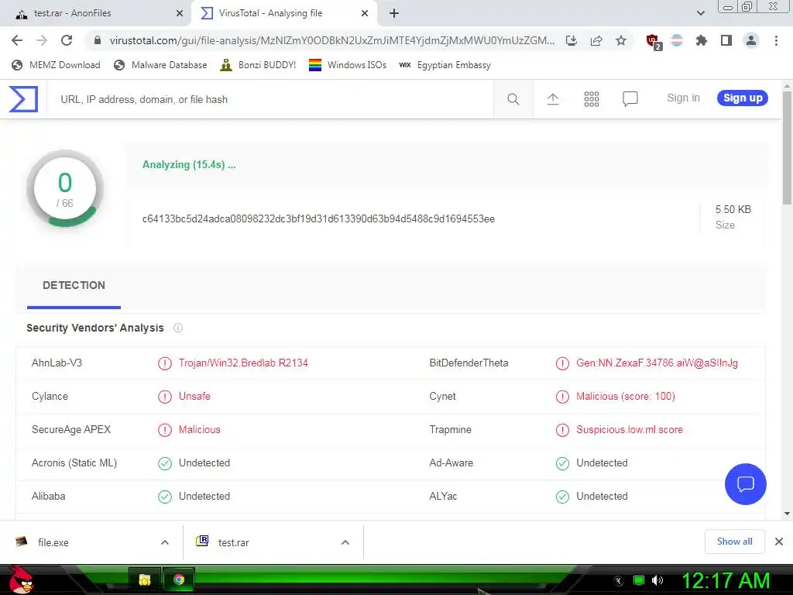Click the Angry Birds start button
Image resolution: width=793 pixels, height=595 pixels.
(x=21, y=580)
